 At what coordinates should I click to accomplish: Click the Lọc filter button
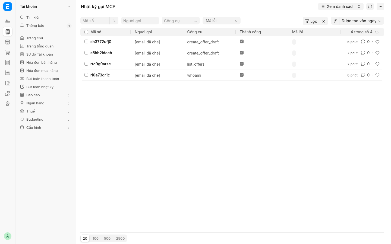coord(311,21)
